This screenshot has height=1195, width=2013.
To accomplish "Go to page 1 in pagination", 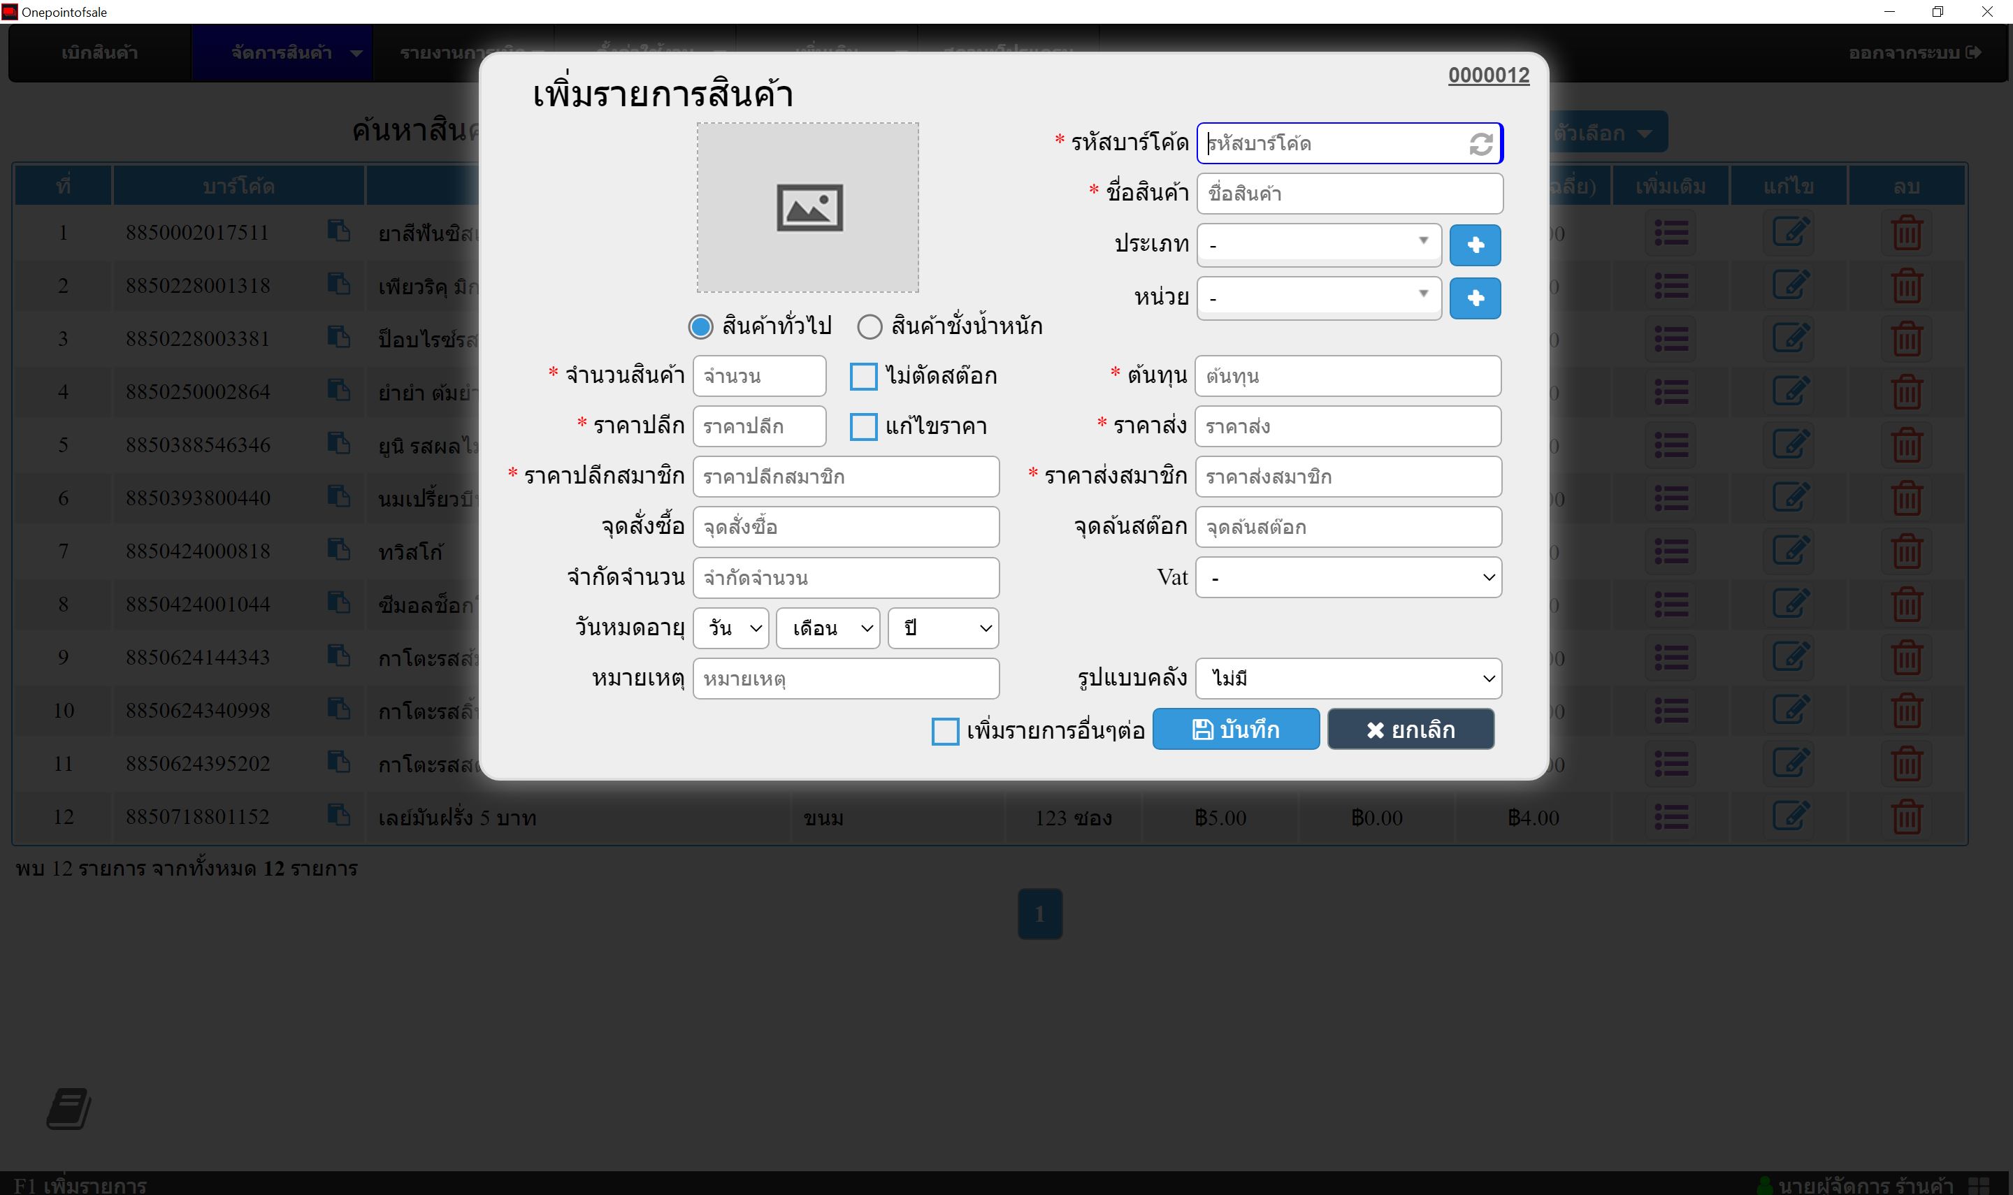I will tap(1039, 914).
